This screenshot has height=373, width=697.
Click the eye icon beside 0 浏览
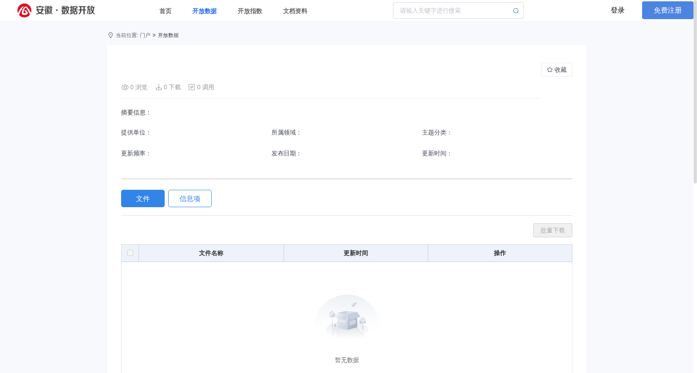coord(125,87)
